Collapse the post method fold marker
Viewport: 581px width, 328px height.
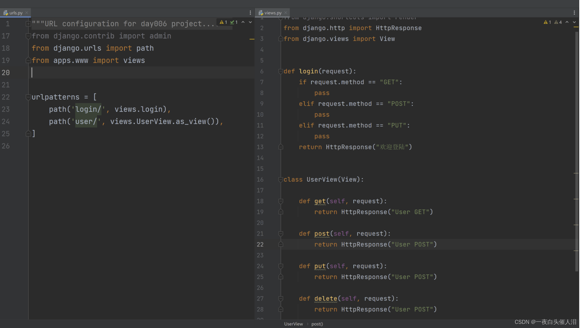click(280, 234)
